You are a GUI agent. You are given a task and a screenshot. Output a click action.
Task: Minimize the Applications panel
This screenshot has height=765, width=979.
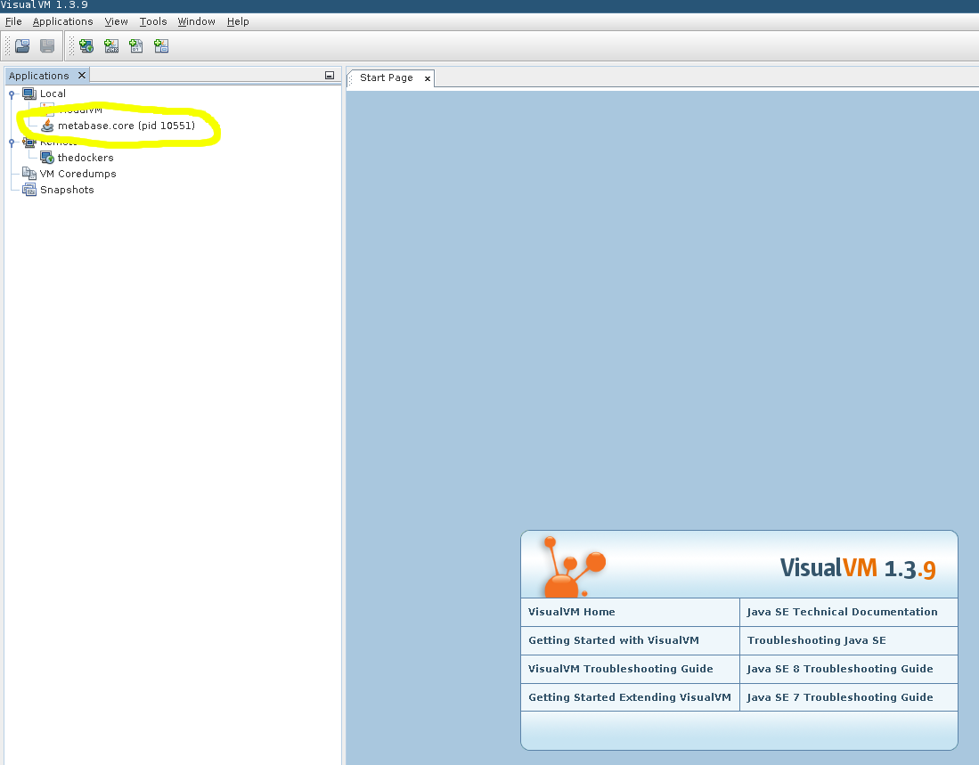[330, 77]
